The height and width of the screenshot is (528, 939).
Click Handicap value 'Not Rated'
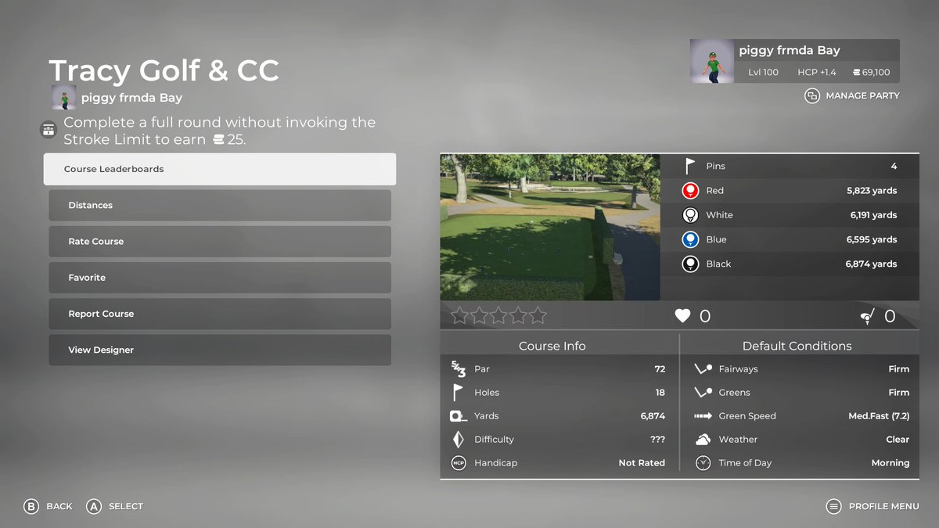[642, 463]
